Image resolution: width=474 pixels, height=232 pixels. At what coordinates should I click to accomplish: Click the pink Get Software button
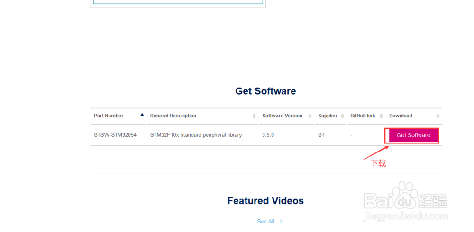click(413, 135)
